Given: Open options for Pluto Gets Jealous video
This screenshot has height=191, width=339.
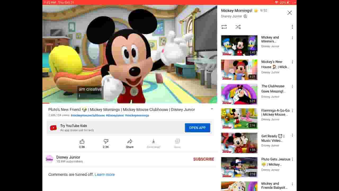Looking at the screenshot, I should 292,160.
